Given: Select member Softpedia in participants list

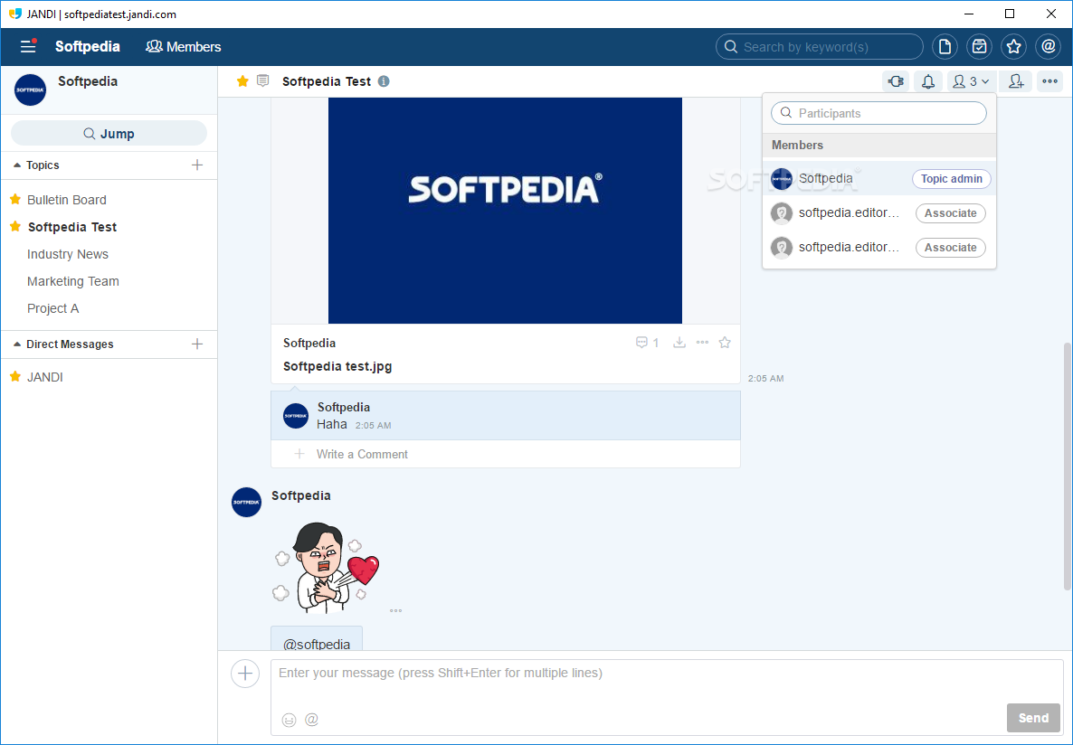Looking at the screenshot, I should [878, 178].
